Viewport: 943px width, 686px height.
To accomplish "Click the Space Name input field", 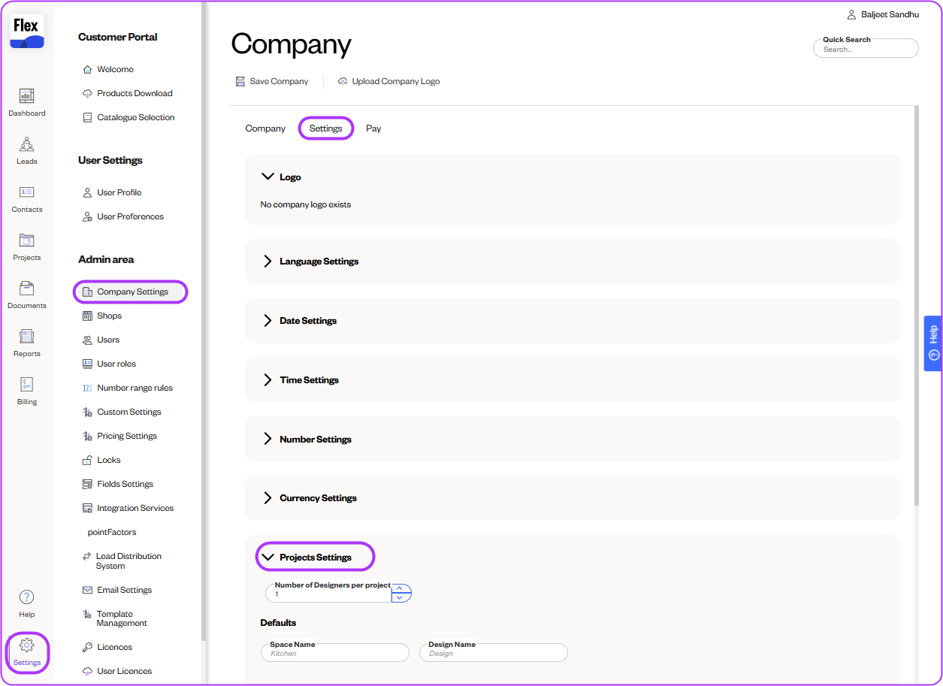I will 335,653.
